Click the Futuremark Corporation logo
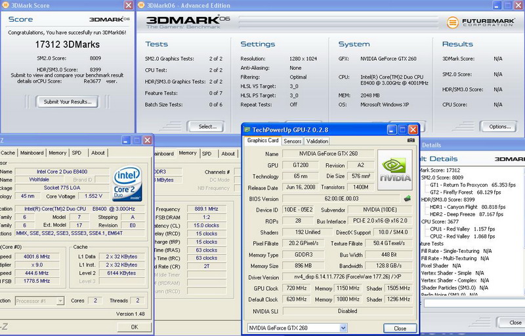Image resolution: width=525 pixels, height=336 pixels. tap(481, 22)
